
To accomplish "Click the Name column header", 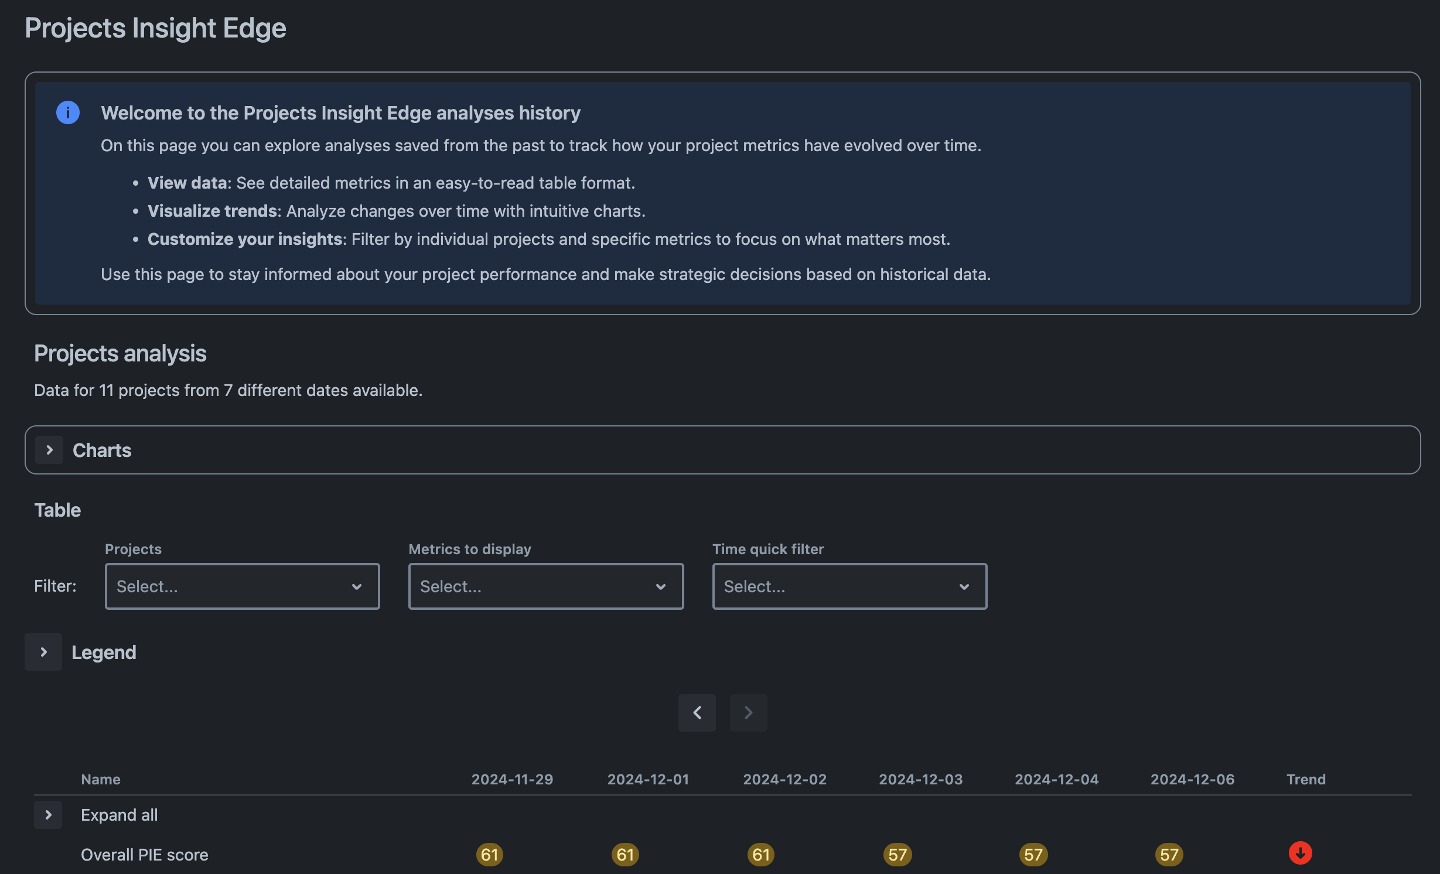I will (101, 779).
